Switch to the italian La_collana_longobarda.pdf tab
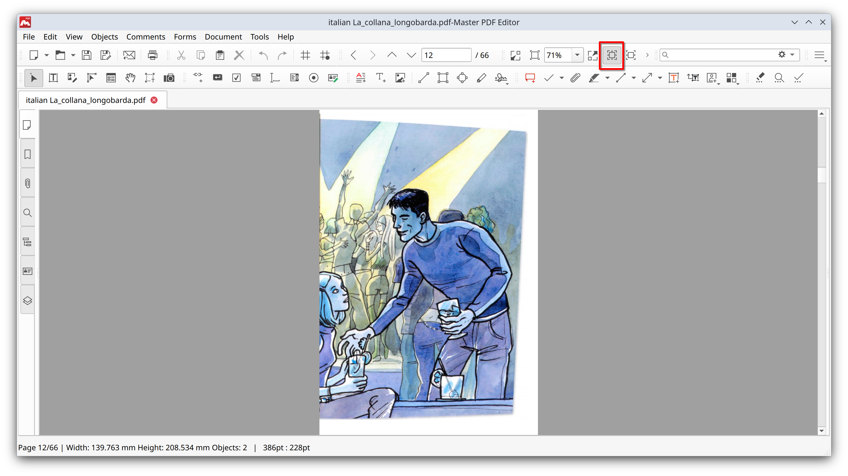848x476 pixels. (86, 100)
